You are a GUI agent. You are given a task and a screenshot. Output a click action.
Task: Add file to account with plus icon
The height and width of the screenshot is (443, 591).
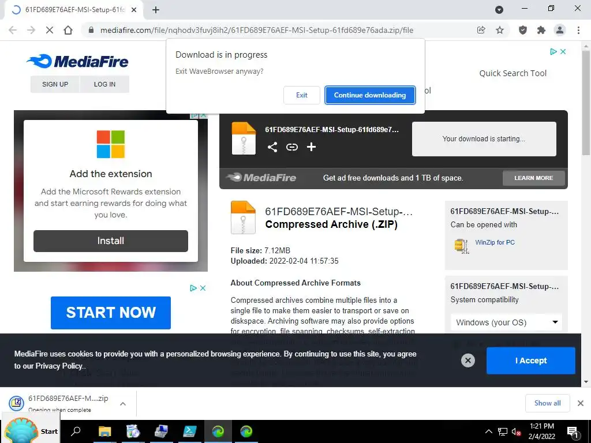click(x=311, y=147)
